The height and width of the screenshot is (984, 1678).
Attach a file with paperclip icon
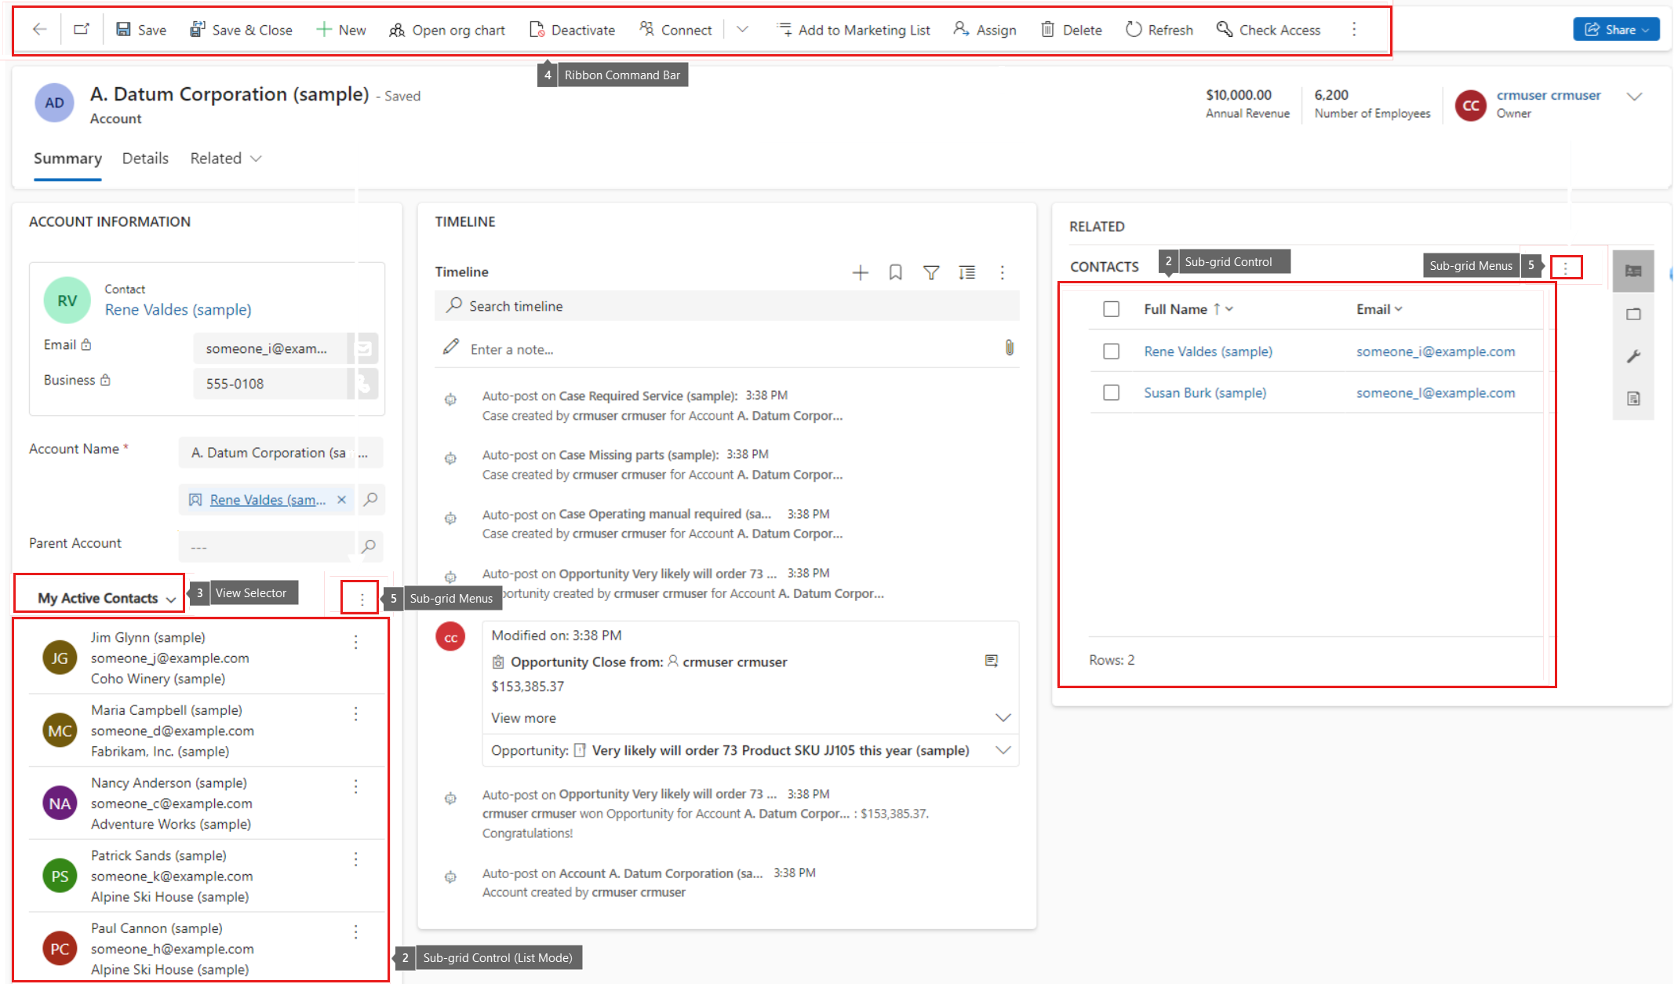click(1010, 348)
